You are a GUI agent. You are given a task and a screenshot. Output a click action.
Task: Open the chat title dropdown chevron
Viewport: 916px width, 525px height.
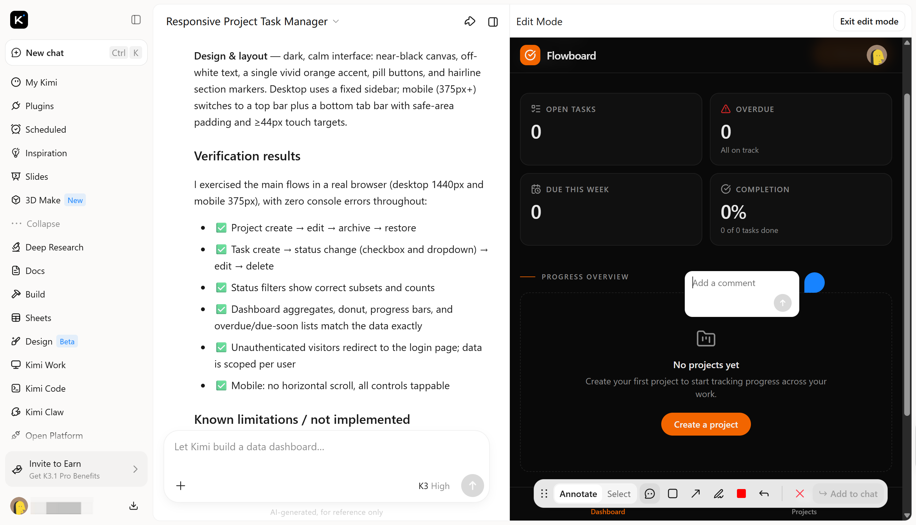[336, 22]
